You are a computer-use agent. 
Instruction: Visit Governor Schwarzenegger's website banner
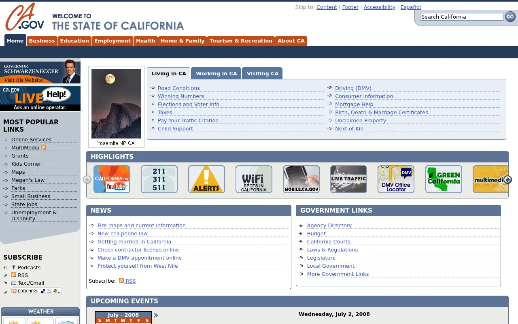(x=40, y=72)
